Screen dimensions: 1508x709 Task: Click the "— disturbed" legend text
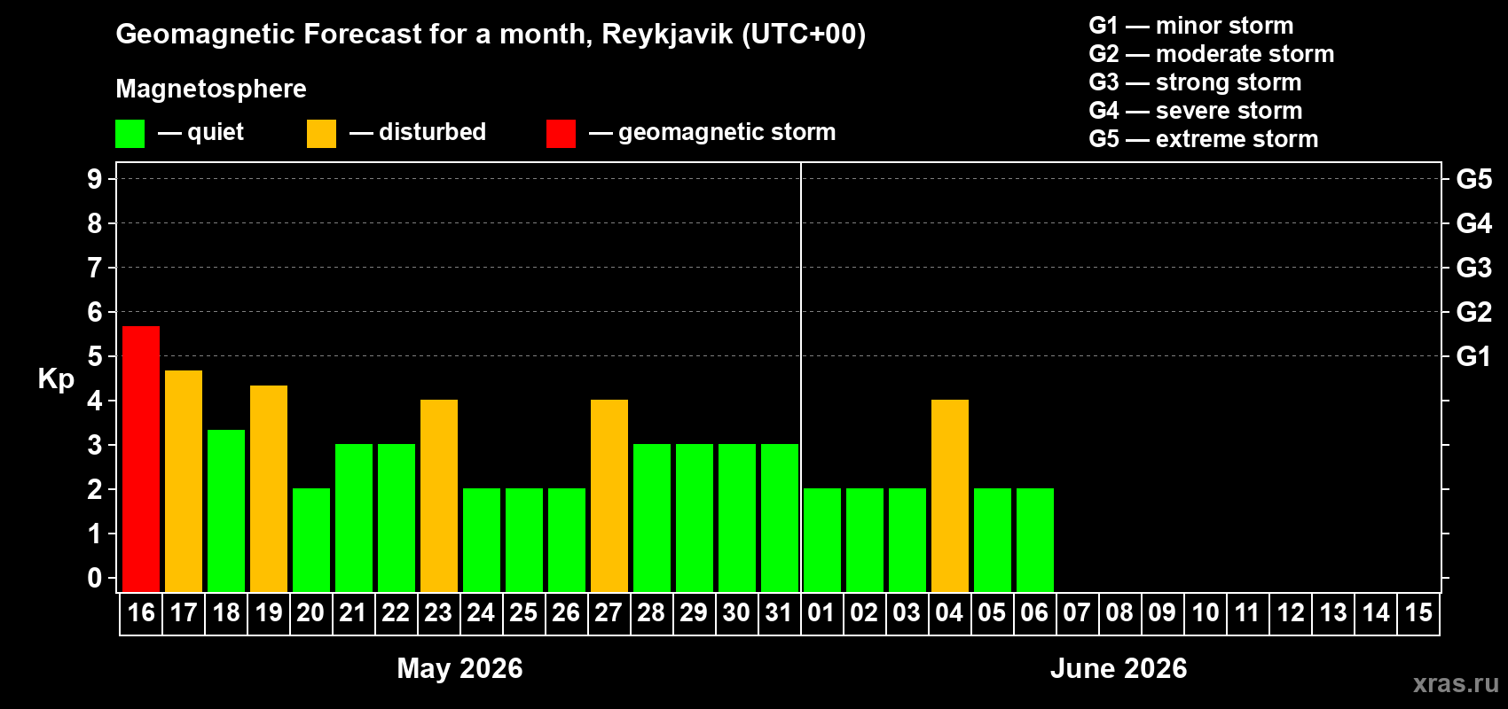(x=418, y=132)
